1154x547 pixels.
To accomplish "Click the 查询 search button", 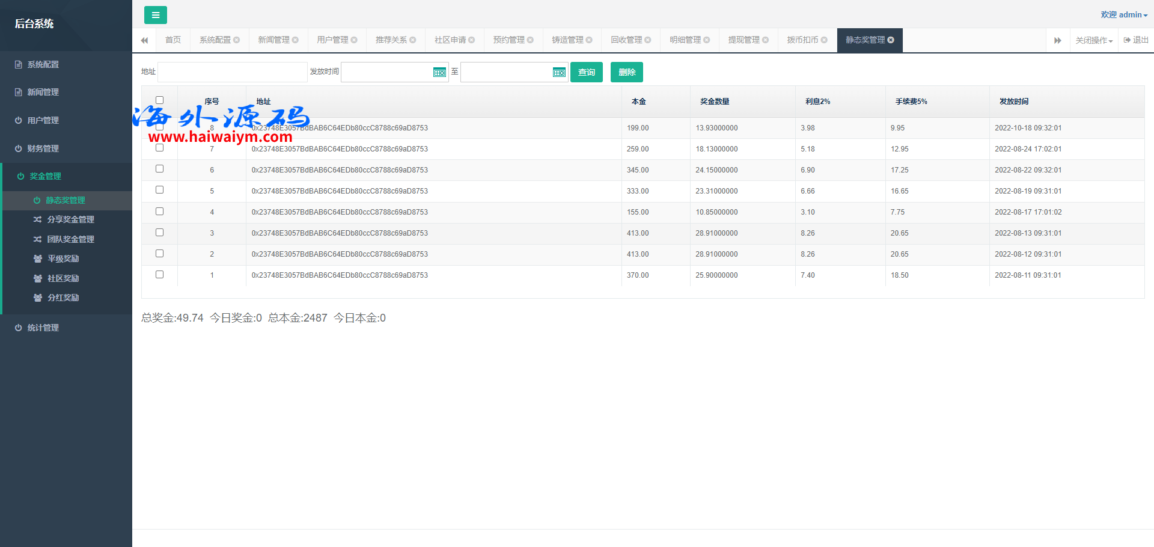I will [x=586, y=72].
